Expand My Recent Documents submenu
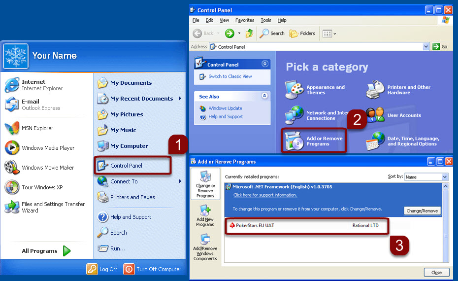 pos(180,99)
